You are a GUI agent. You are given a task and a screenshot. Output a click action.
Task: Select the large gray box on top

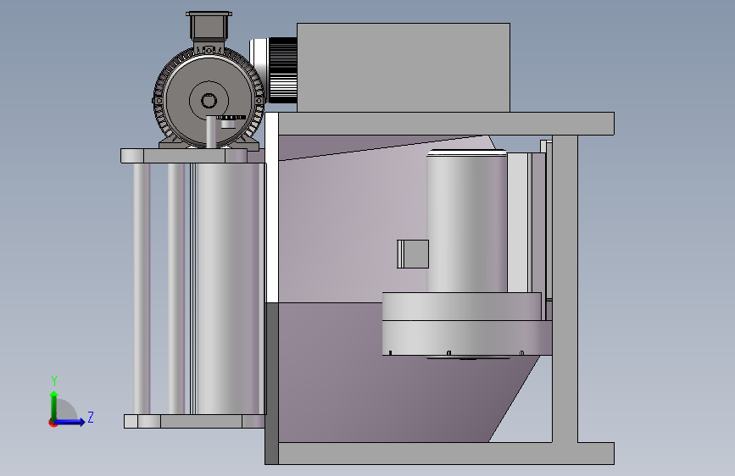click(404, 68)
